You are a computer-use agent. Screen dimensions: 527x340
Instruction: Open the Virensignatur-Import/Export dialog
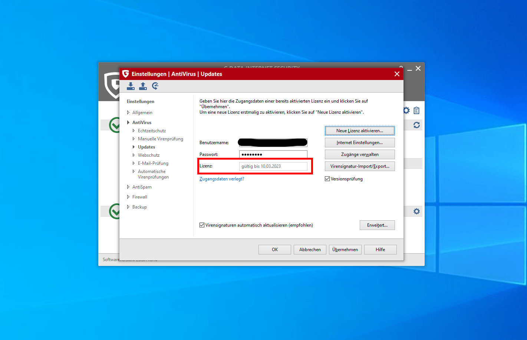point(360,166)
